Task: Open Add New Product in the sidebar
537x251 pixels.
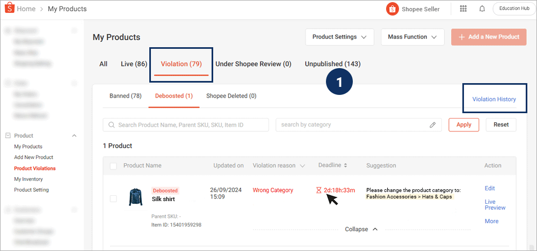Action: coord(33,157)
